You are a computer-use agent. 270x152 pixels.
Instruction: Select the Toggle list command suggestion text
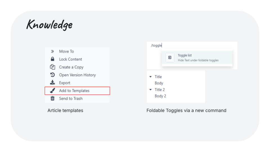(x=185, y=55)
